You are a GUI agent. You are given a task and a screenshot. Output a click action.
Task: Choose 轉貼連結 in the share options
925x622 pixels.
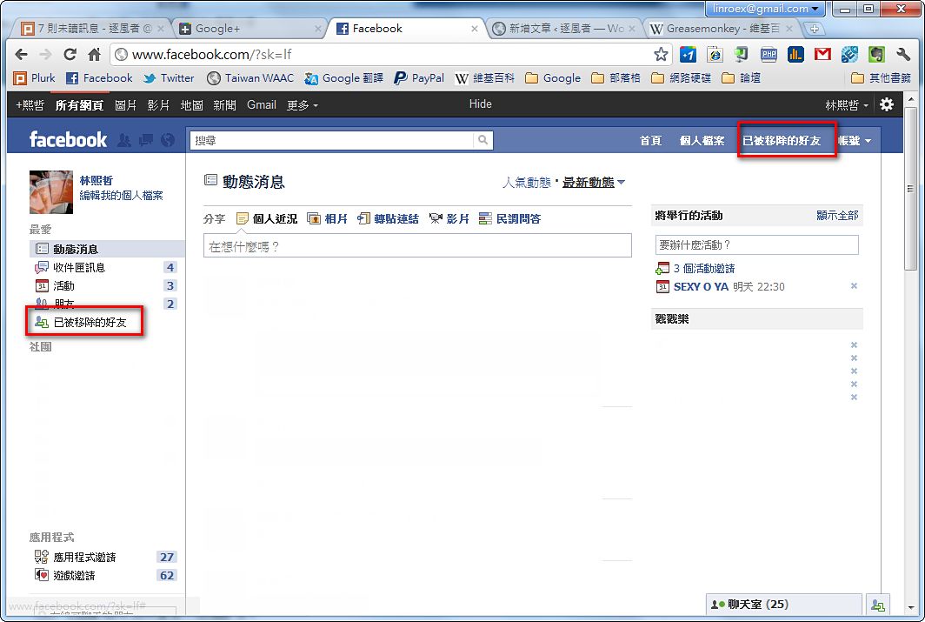(388, 219)
